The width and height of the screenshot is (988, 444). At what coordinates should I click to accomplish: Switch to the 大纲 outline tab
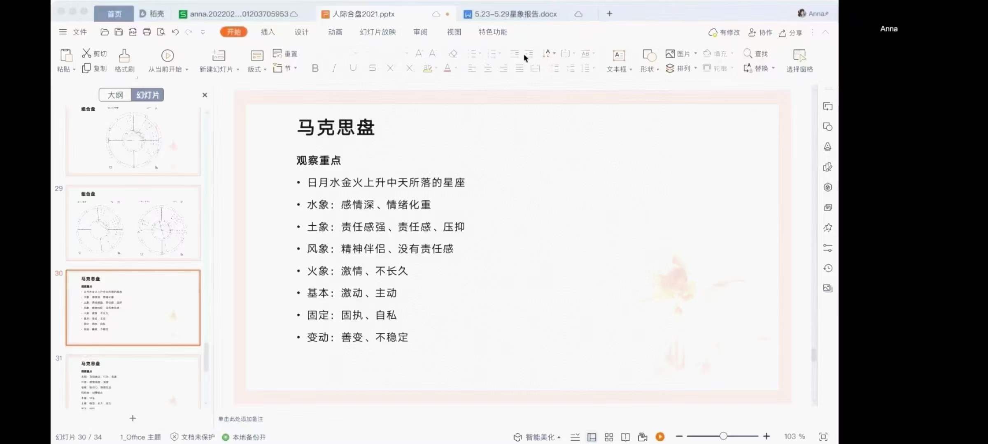coord(115,95)
